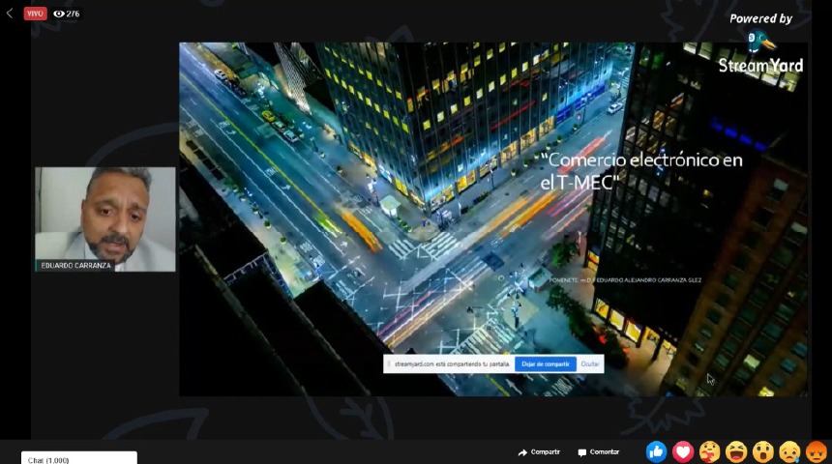Viewport: 832px width, 464px height.
Task: Click the StreamYard duck logo
Action: click(x=761, y=42)
